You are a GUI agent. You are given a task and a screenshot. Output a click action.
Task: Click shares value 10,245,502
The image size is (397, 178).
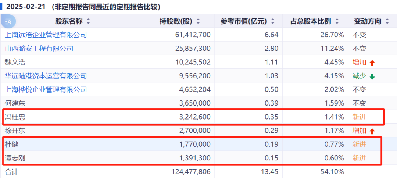point(192,62)
